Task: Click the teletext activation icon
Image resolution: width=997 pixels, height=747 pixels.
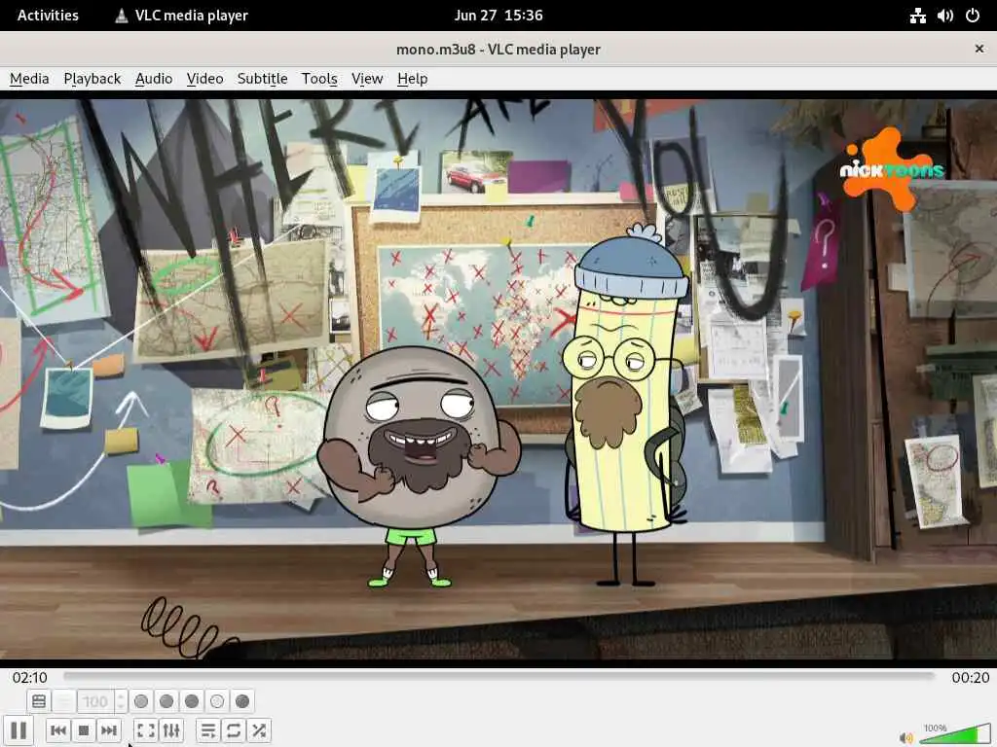Action: tap(39, 701)
